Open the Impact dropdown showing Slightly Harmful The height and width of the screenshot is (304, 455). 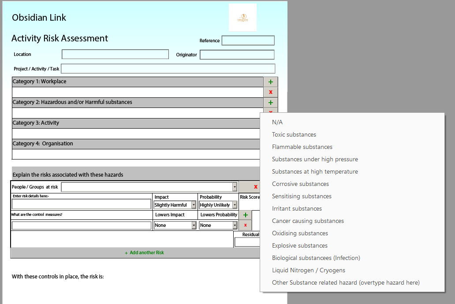pyautogui.click(x=194, y=205)
